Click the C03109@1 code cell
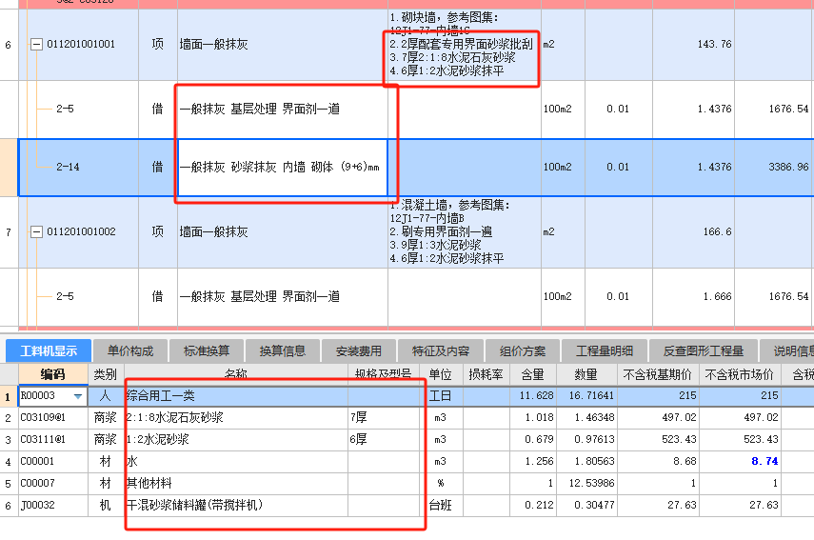The height and width of the screenshot is (540, 814). (53, 417)
